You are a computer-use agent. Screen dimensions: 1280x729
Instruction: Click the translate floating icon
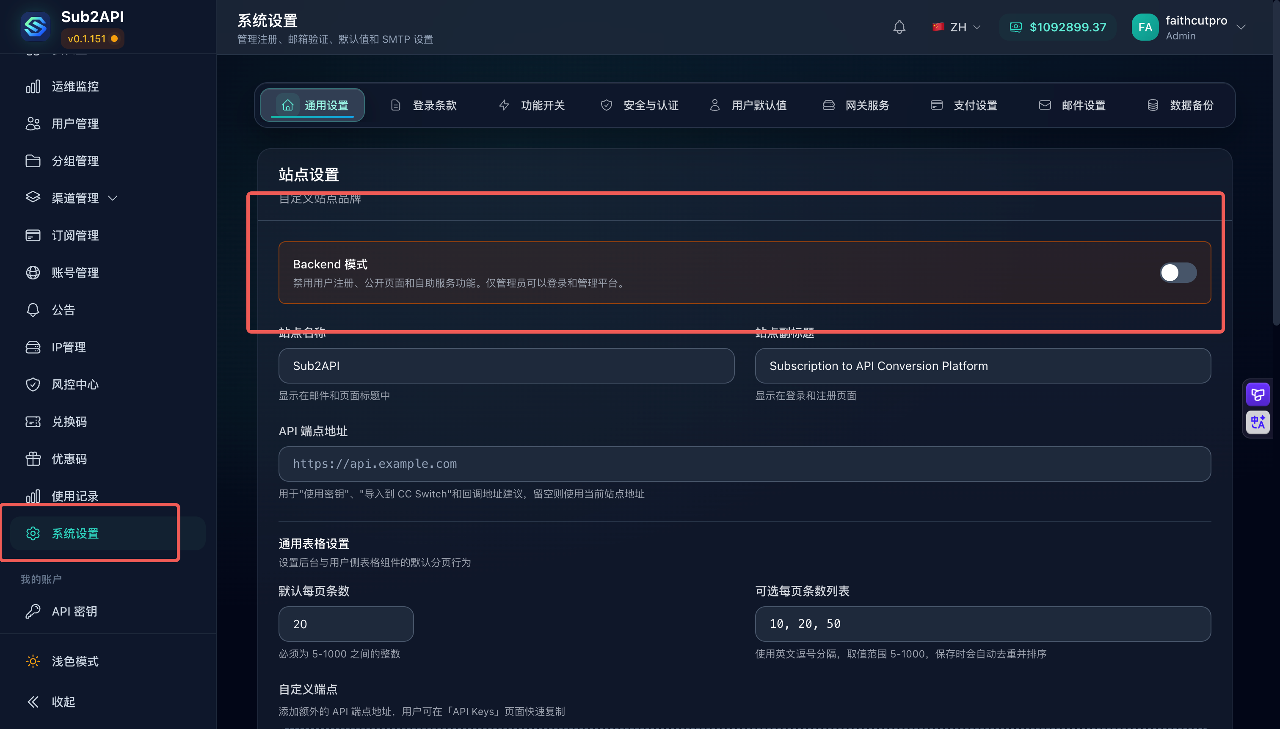coord(1258,422)
